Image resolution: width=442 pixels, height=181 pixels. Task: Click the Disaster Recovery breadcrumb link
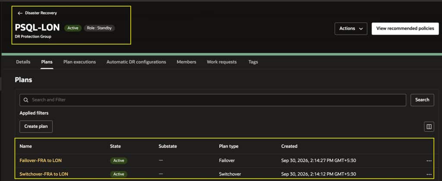[x=41, y=13]
